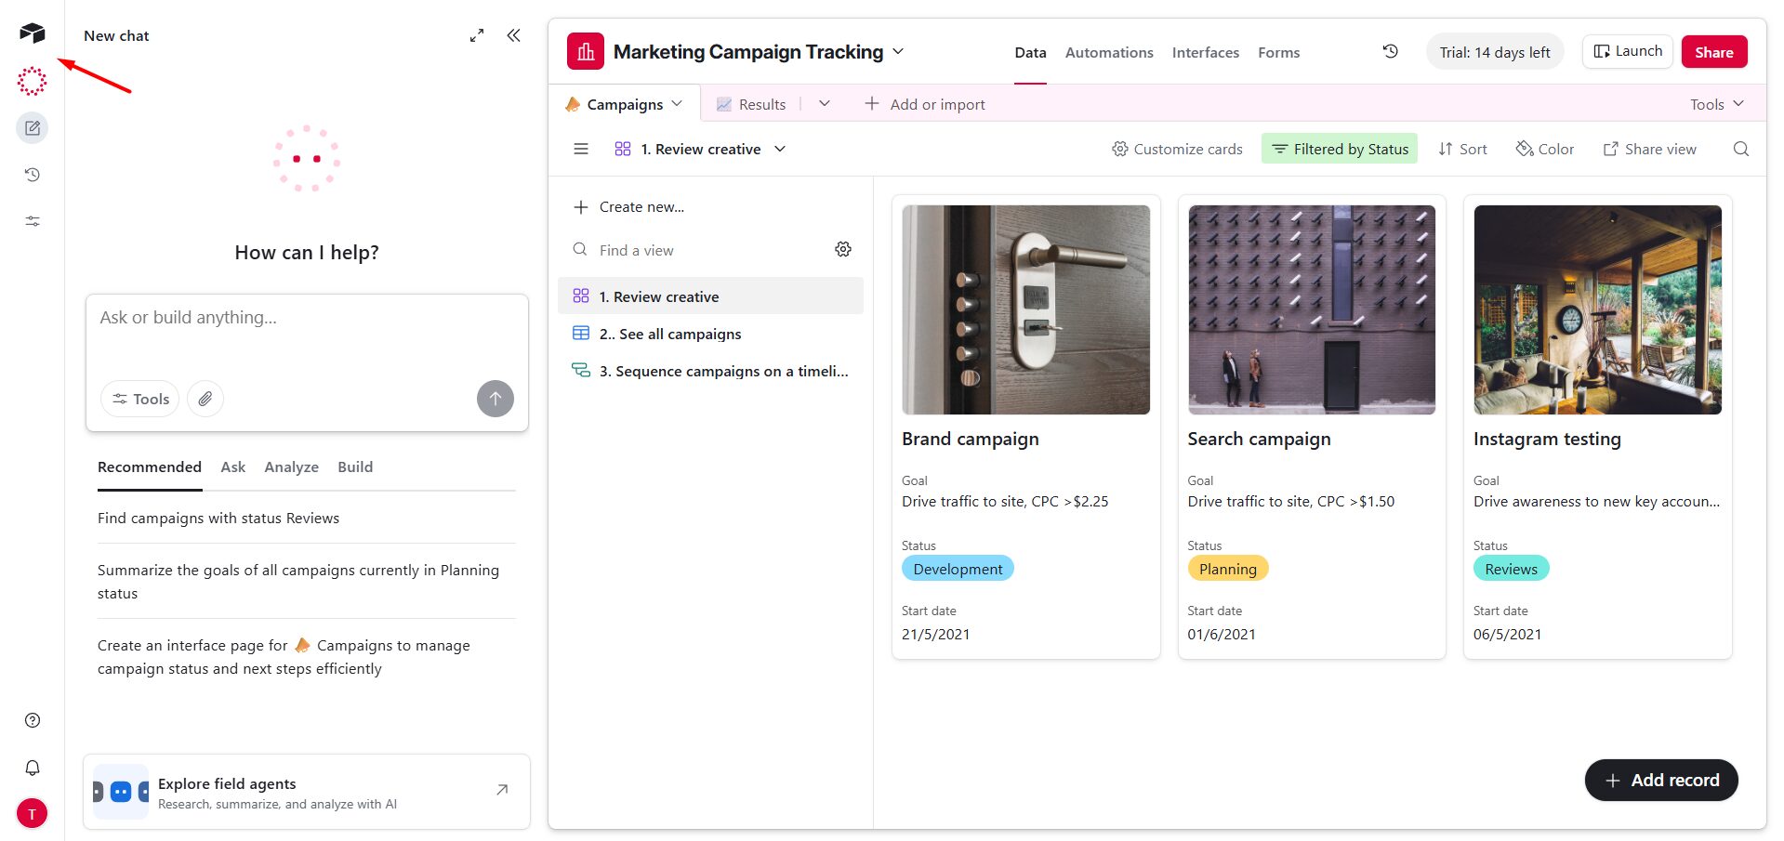Open the Brand campaign card image
Screen dimensions: 1784x841
pos(1025,309)
